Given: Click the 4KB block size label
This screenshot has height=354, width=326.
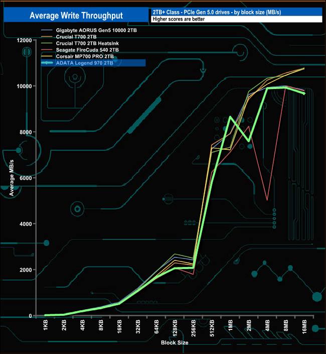Looking at the screenshot, I should [83, 325].
